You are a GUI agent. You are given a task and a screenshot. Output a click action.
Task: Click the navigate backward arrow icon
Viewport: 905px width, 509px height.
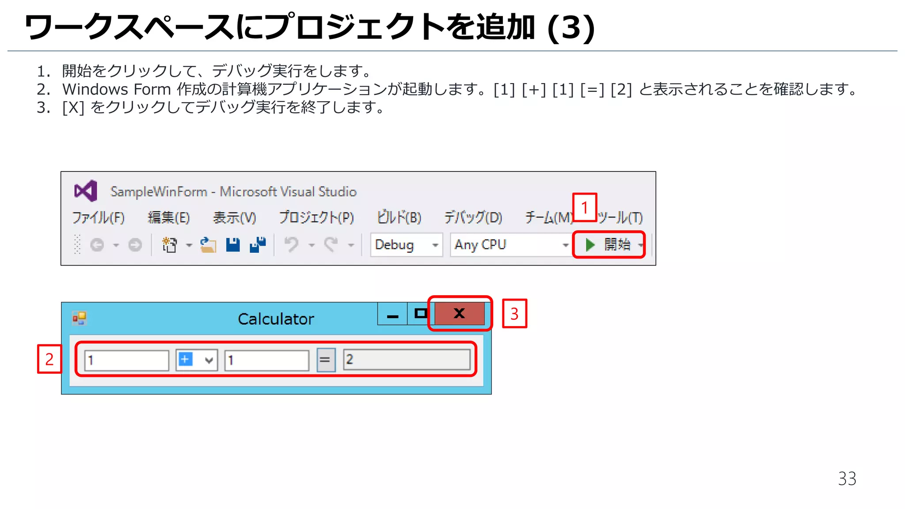coord(97,244)
